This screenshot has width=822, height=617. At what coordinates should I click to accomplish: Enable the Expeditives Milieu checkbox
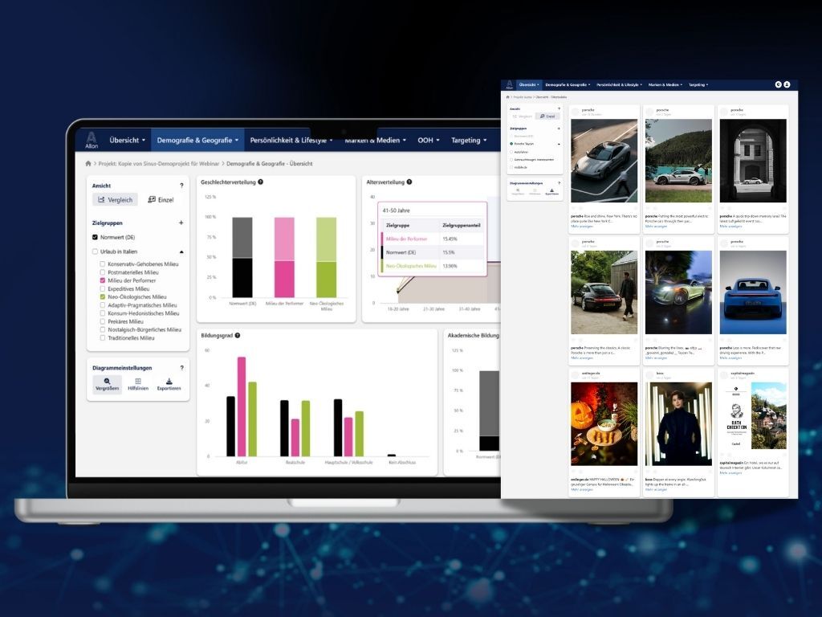pos(102,288)
